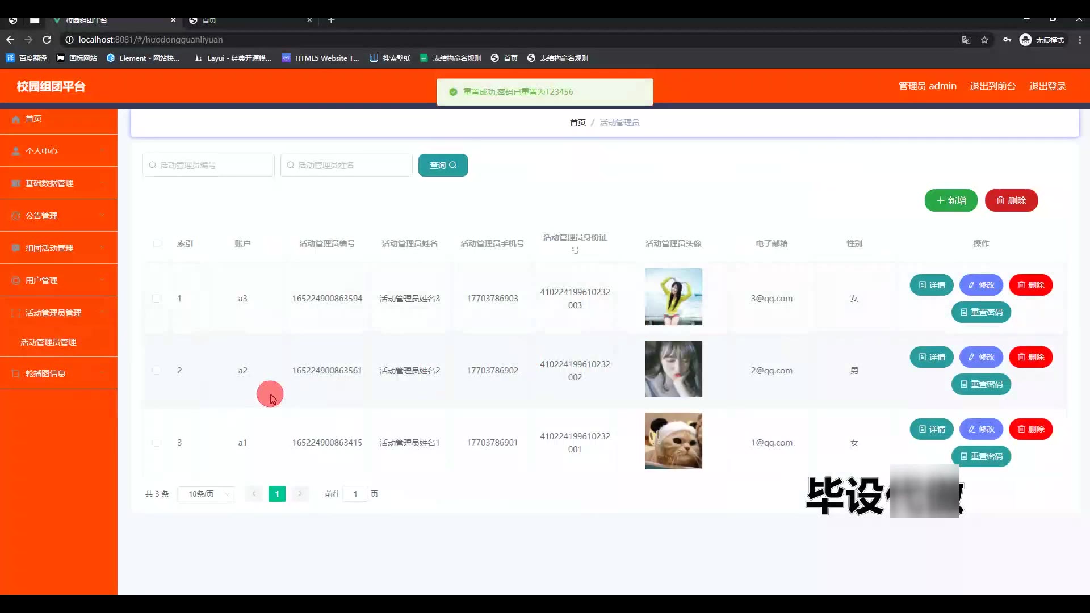This screenshot has width=1090, height=613.
Task: Toggle the select-all header checkbox
Action: click(157, 243)
